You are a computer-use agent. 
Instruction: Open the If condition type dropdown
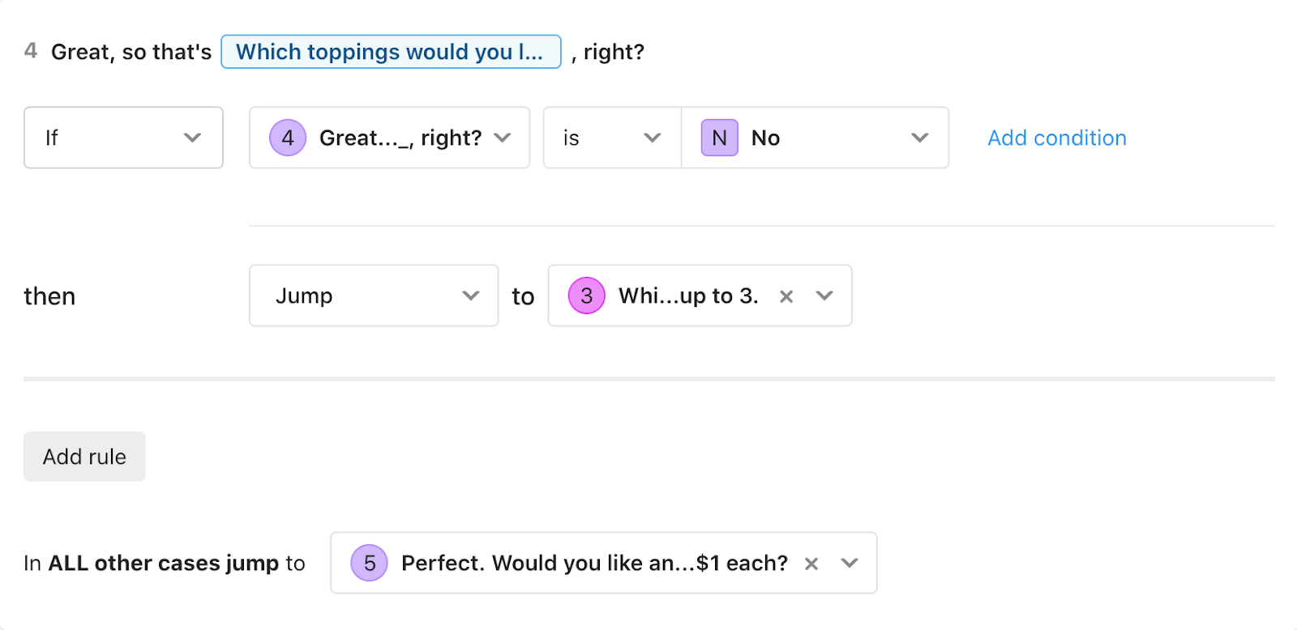pos(123,138)
